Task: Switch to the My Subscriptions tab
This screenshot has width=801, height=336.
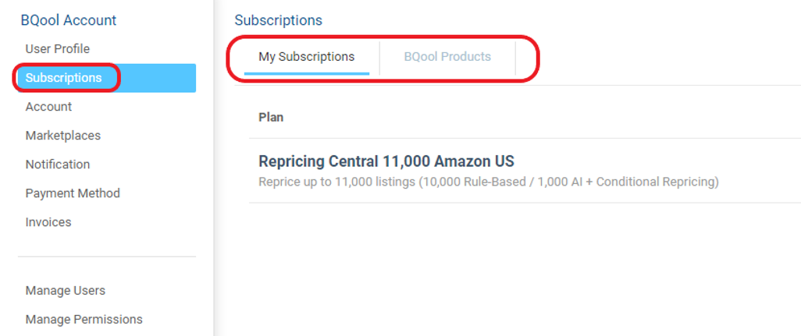Action: (x=307, y=57)
